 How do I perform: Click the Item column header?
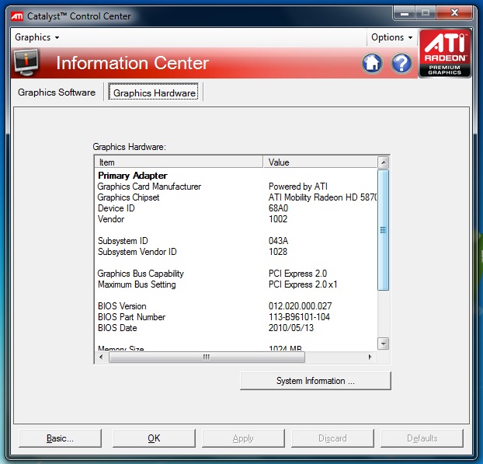click(x=179, y=162)
